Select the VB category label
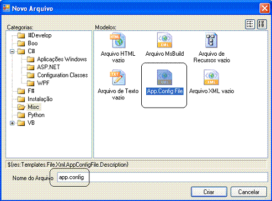 pos(31,123)
